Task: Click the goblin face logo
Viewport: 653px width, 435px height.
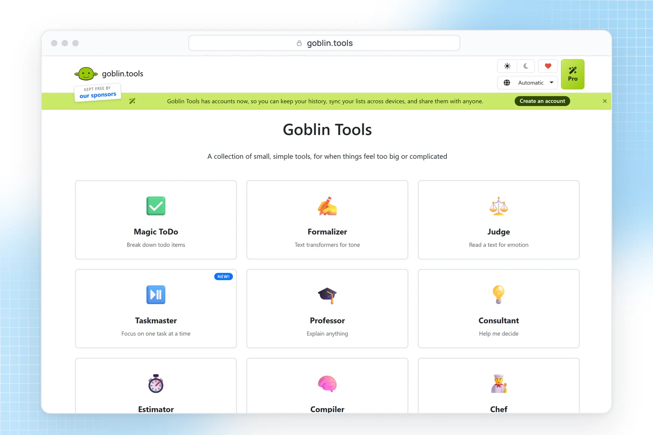Action: tap(86, 74)
